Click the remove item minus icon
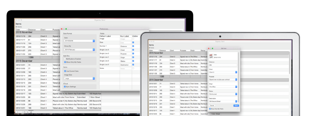 point(21,112)
